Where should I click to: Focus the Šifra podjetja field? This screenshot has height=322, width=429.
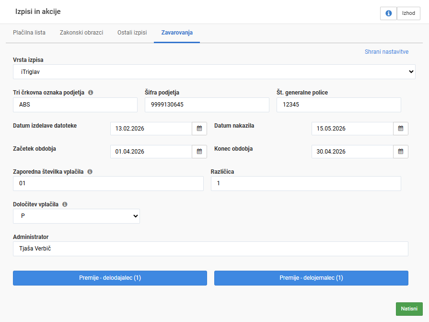(207, 105)
